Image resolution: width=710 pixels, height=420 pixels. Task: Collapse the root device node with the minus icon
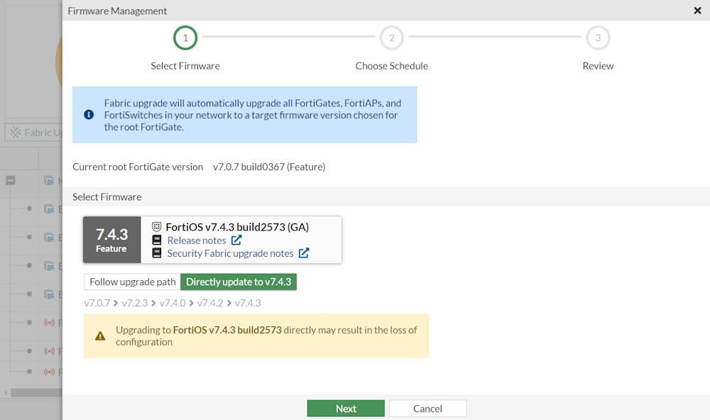click(10, 180)
